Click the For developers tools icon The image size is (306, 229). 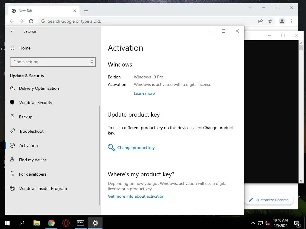12,174
